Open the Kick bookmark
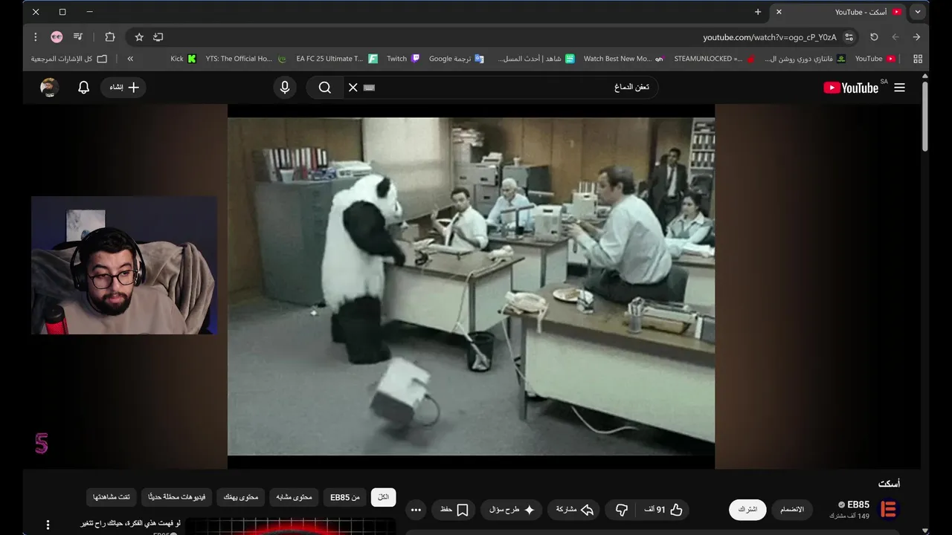Image resolution: width=952 pixels, height=535 pixels. point(184,59)
